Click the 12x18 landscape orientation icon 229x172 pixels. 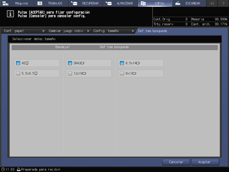[84, 74]
